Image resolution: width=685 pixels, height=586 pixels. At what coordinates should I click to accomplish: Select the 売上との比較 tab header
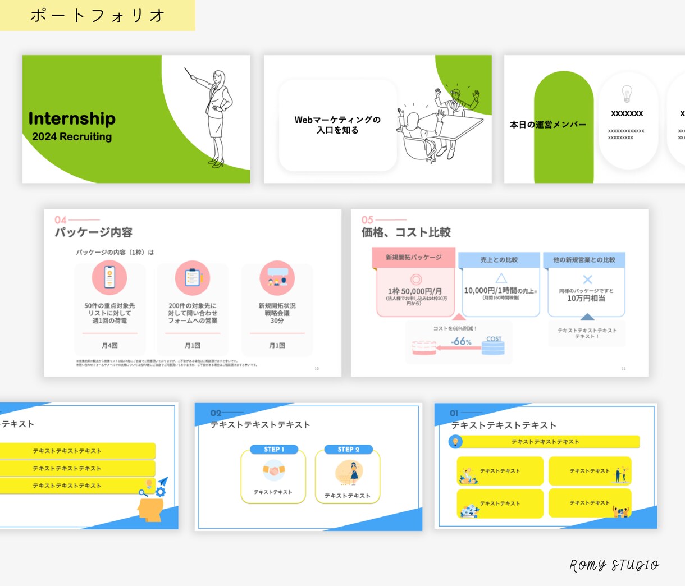(x=499, y=260)
